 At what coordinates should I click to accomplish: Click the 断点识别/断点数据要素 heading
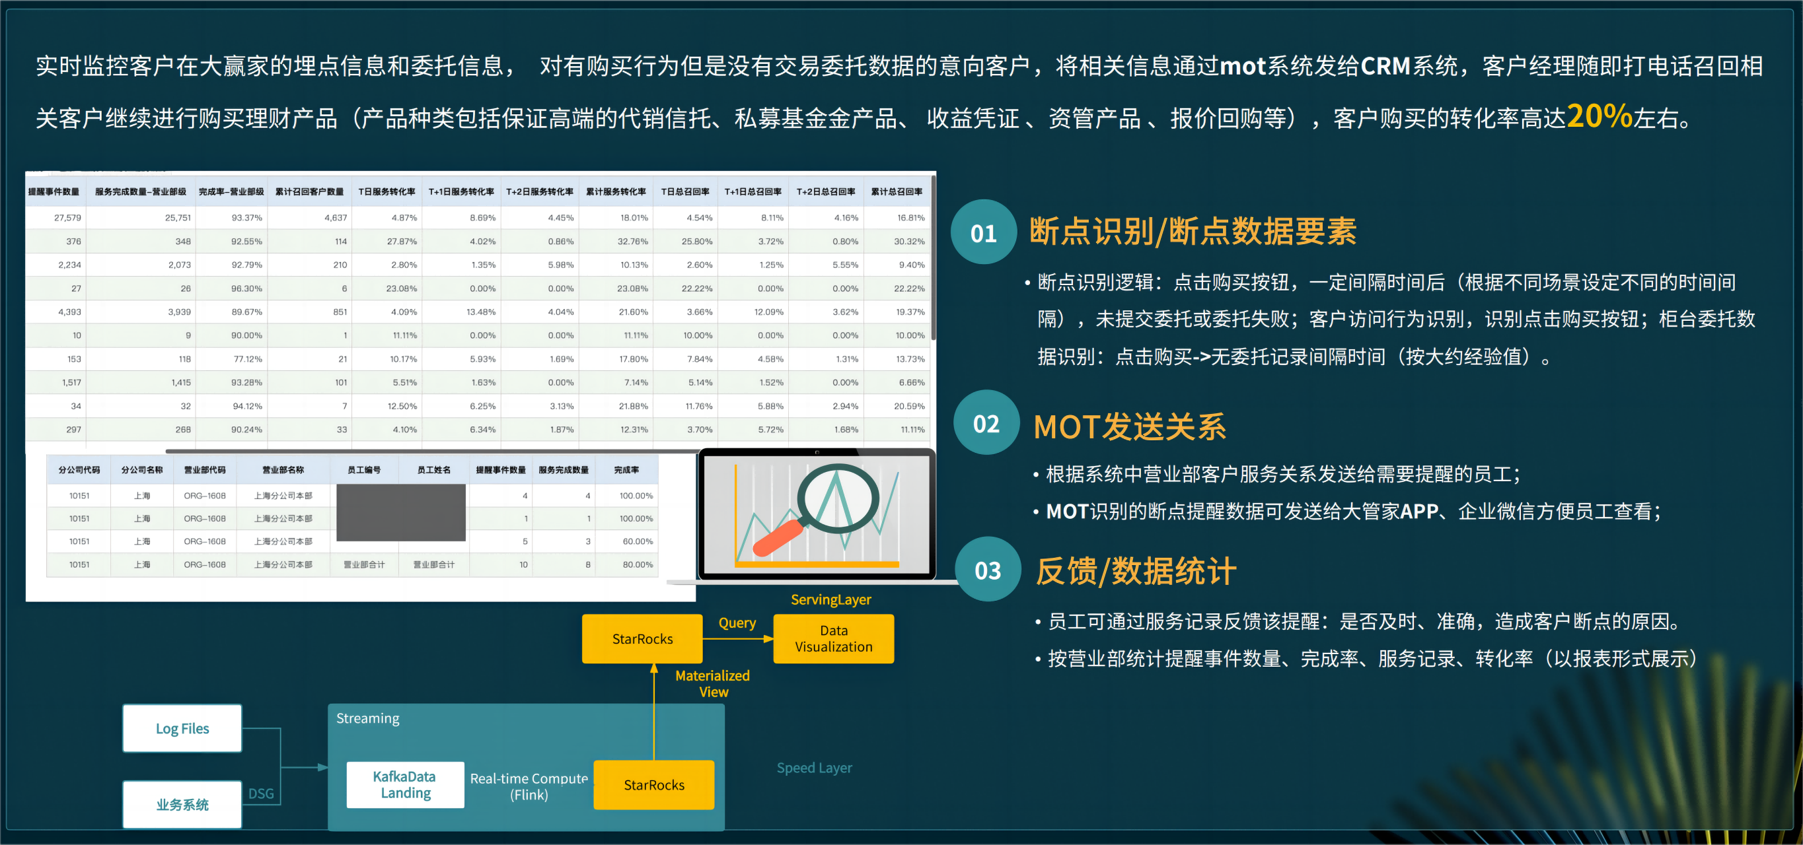pos(1192,232)
